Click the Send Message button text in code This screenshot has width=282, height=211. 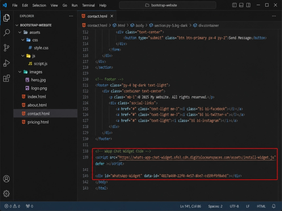point(240,38)
